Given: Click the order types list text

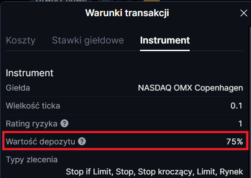Looking at the screenshot, I should tap(154, 172).
